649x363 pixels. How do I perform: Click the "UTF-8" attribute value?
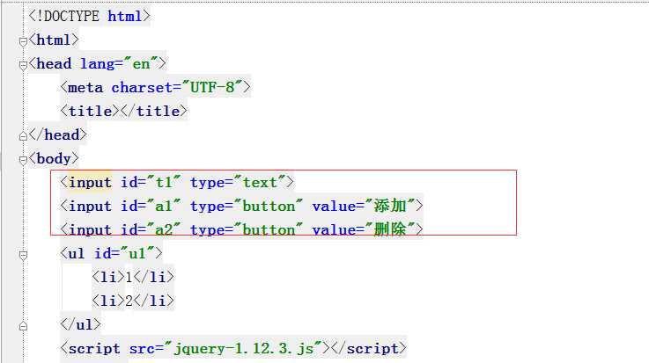click(212, 87)
